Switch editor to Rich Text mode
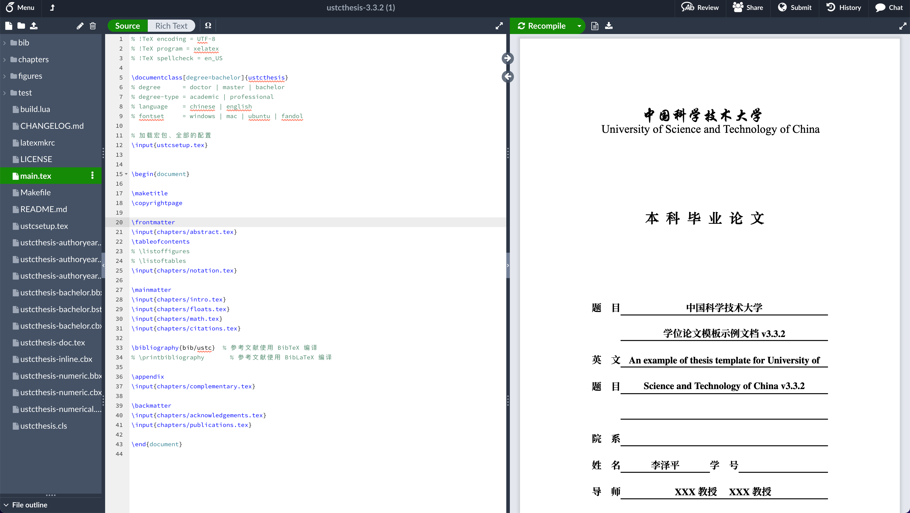 [171, 25]
